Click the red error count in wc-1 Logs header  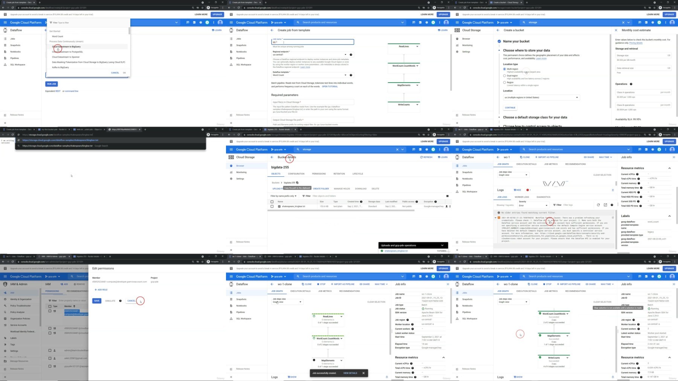pos(528,190)
